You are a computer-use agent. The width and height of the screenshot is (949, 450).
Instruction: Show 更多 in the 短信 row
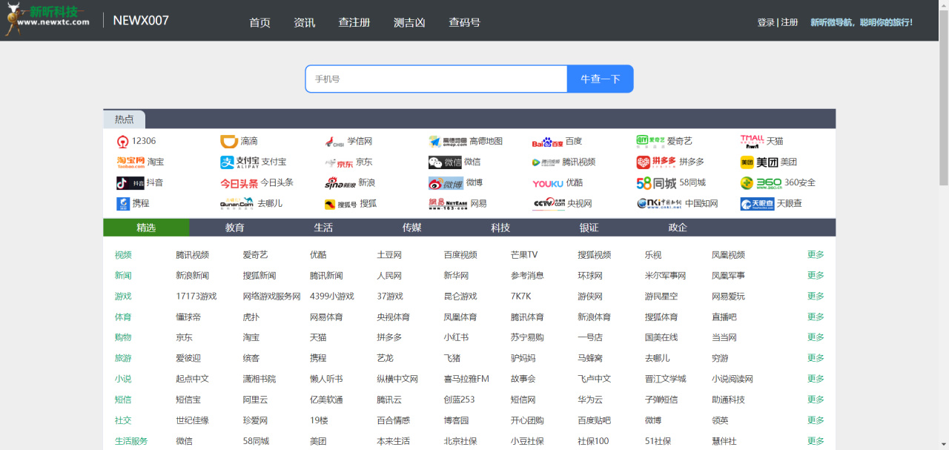[816, 399]
